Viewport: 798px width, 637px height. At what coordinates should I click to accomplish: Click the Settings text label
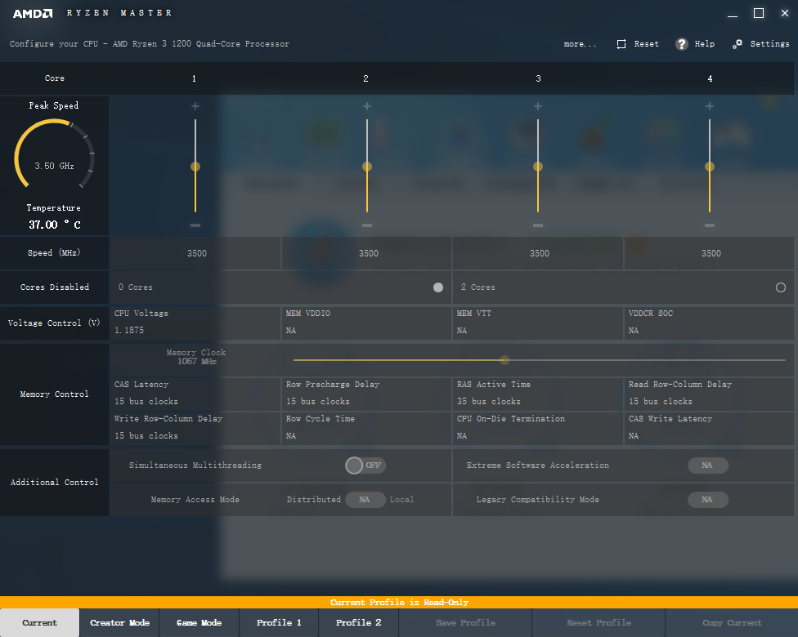(769, 44)
